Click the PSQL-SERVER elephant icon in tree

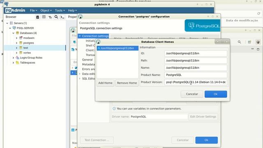pyautogui.click(x=14, y=28)
